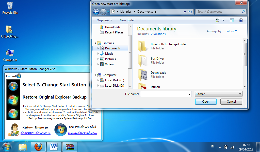Click the Back arrow in the file dialog

96,12
